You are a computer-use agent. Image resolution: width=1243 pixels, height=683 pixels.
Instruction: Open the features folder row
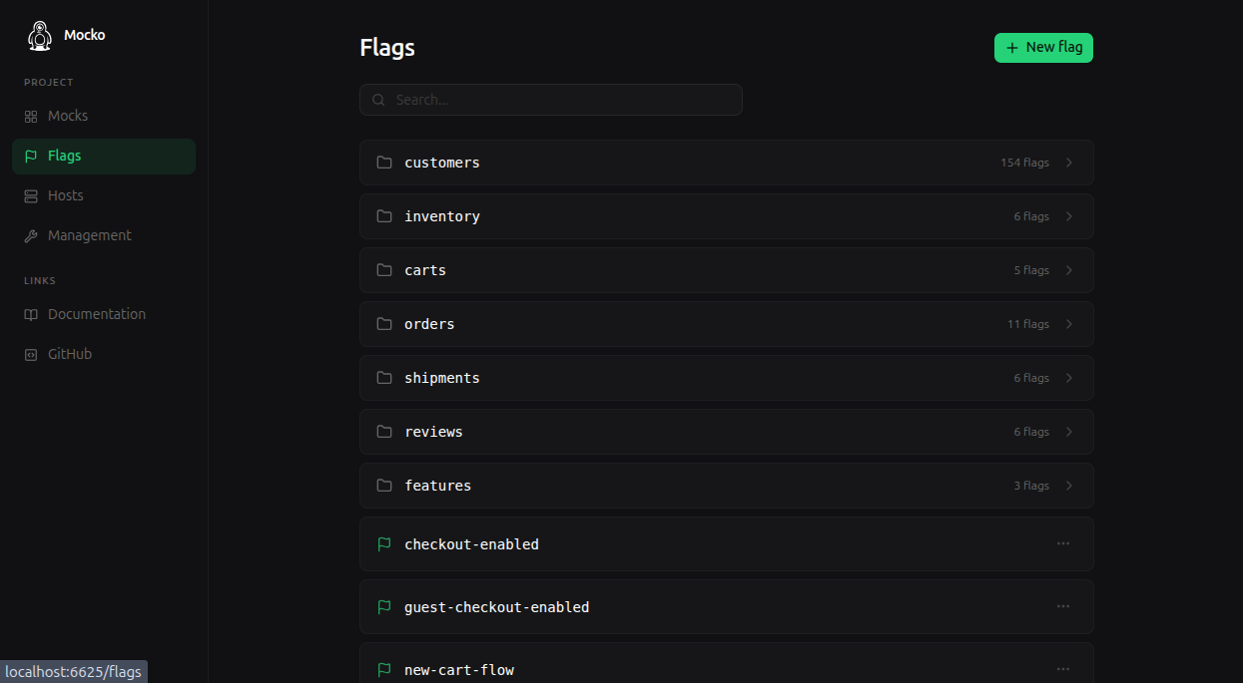pos(727,486)
